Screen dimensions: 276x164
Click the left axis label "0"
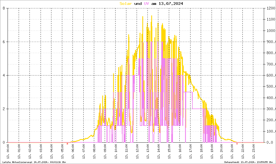pos(4,142)
